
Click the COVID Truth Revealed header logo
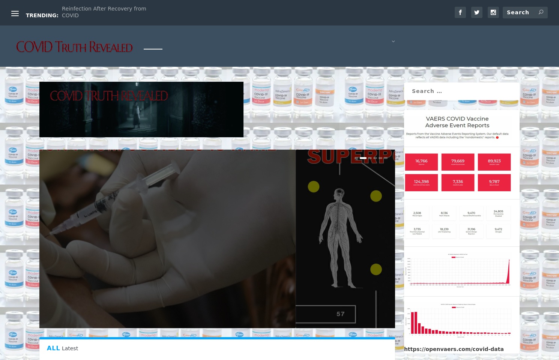(74, 47)
